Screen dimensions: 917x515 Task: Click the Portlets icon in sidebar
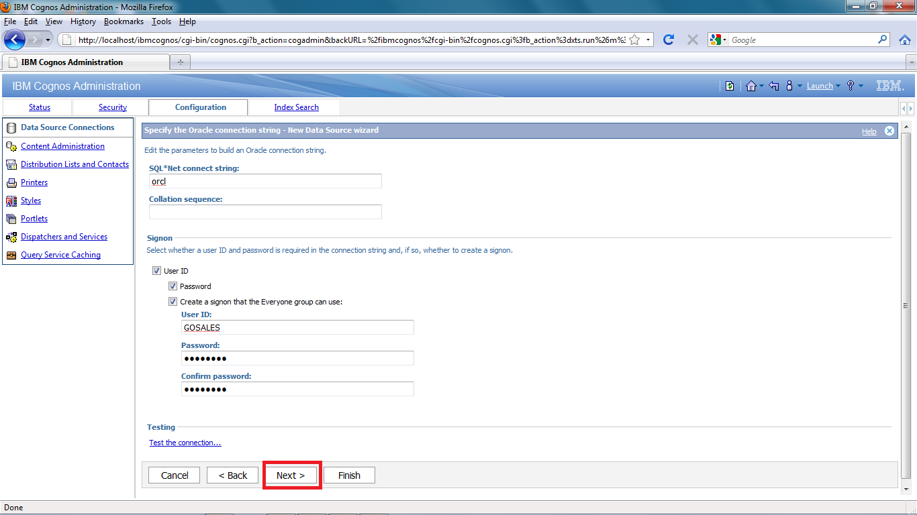pyautogui.click(x=11, y=219)
